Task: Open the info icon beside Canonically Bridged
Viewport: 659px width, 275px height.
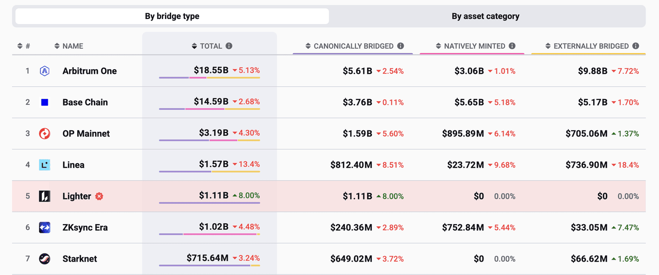Action: click(x=401, y=46)
